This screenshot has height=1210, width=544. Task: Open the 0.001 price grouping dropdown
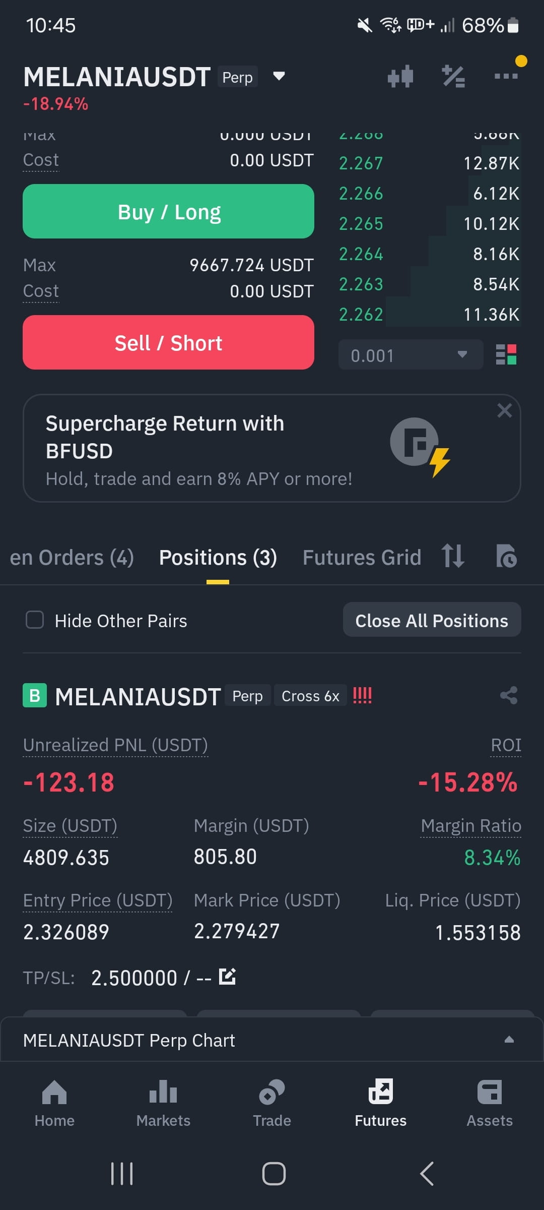[411, 354]
